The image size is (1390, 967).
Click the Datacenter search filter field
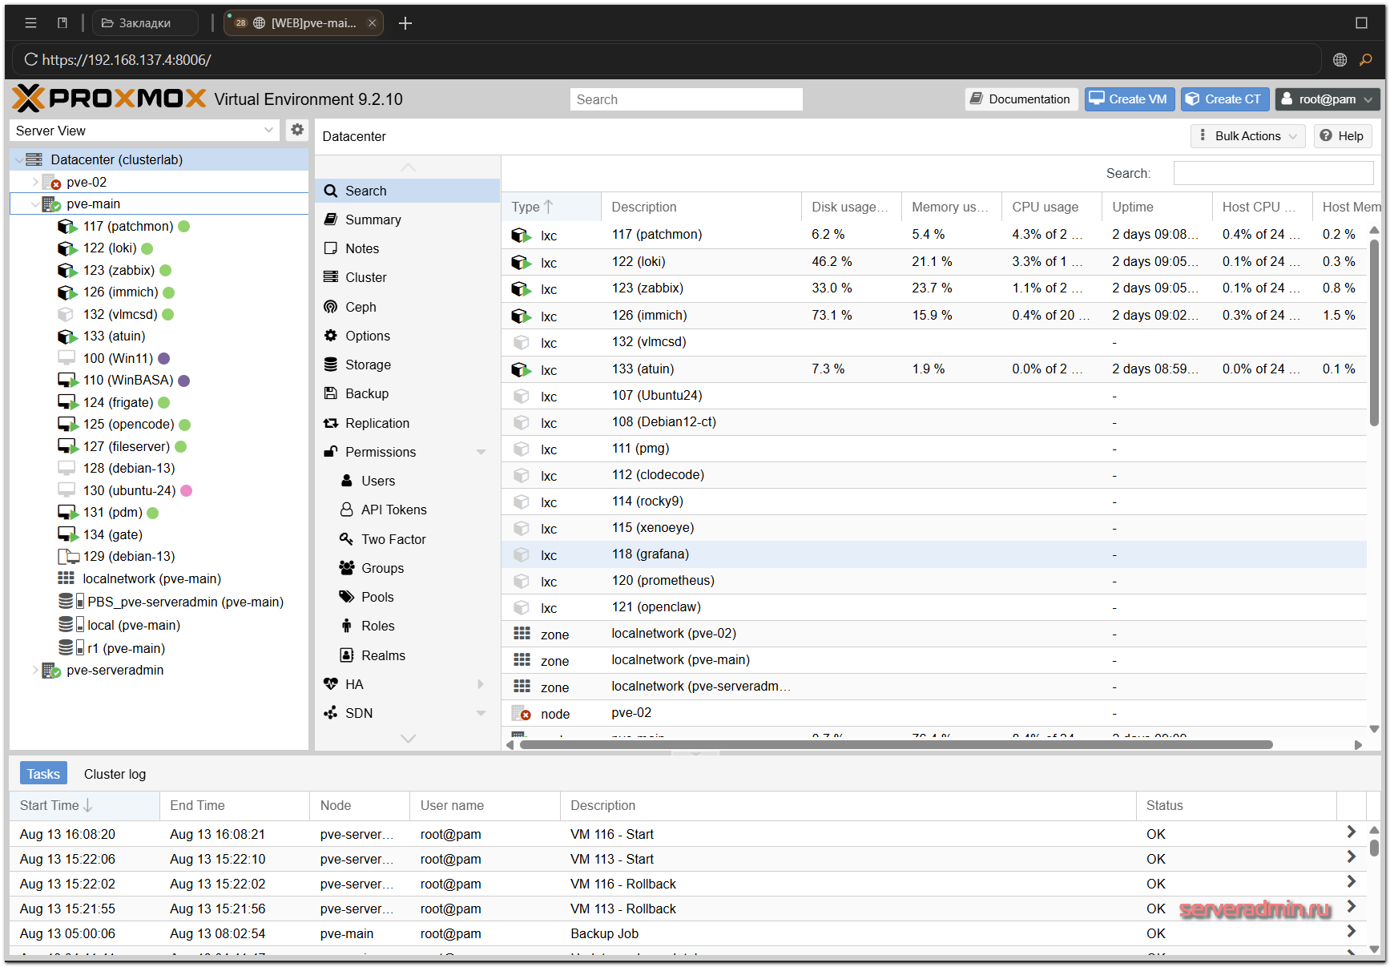pyautogui.click(x=1273, y=173)
